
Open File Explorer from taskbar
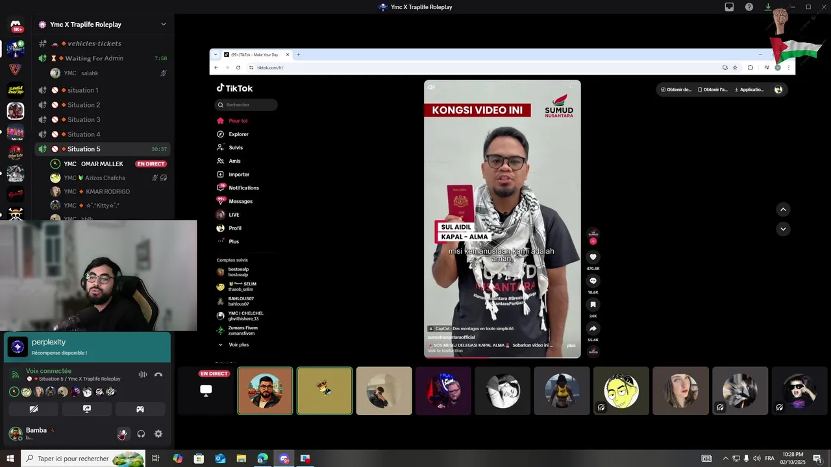click(x=242, y=459)
